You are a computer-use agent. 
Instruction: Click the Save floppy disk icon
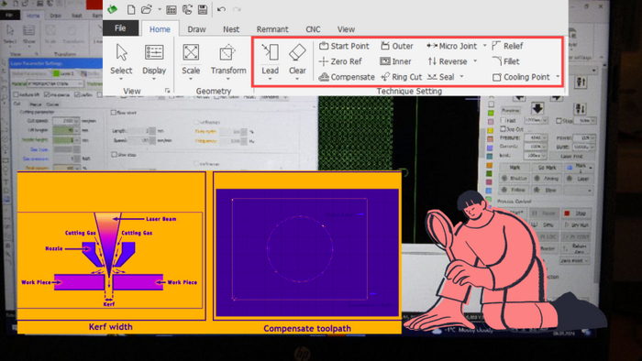(203, 9)
